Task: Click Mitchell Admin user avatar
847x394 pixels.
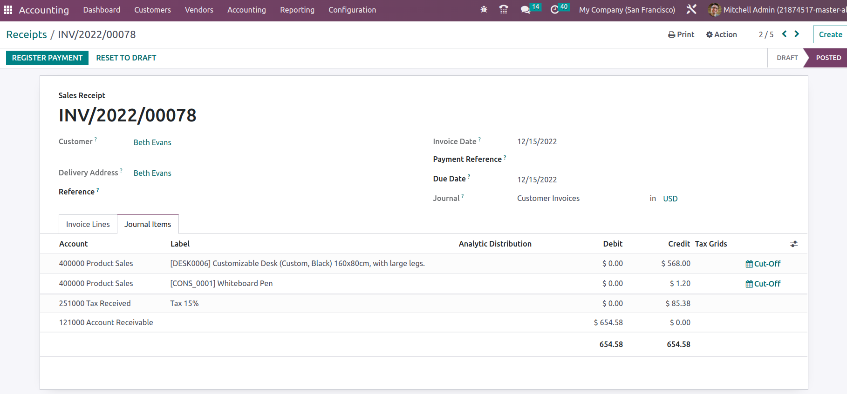Action: click(714, 10)
